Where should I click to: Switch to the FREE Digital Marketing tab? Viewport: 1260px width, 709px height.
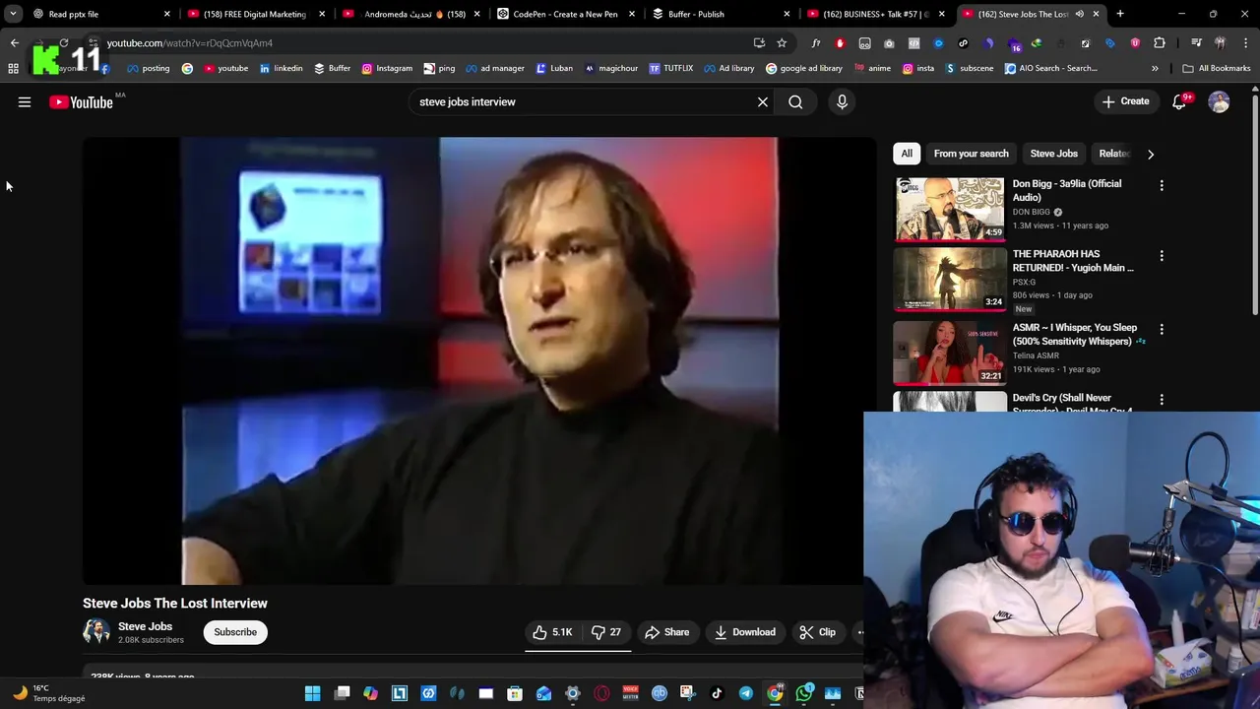tap(256, 14)
